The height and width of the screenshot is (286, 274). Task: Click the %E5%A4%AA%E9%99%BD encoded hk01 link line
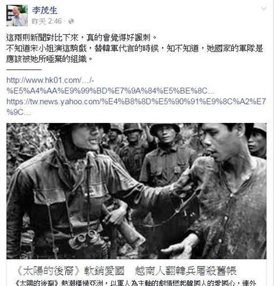pos(110,91)
